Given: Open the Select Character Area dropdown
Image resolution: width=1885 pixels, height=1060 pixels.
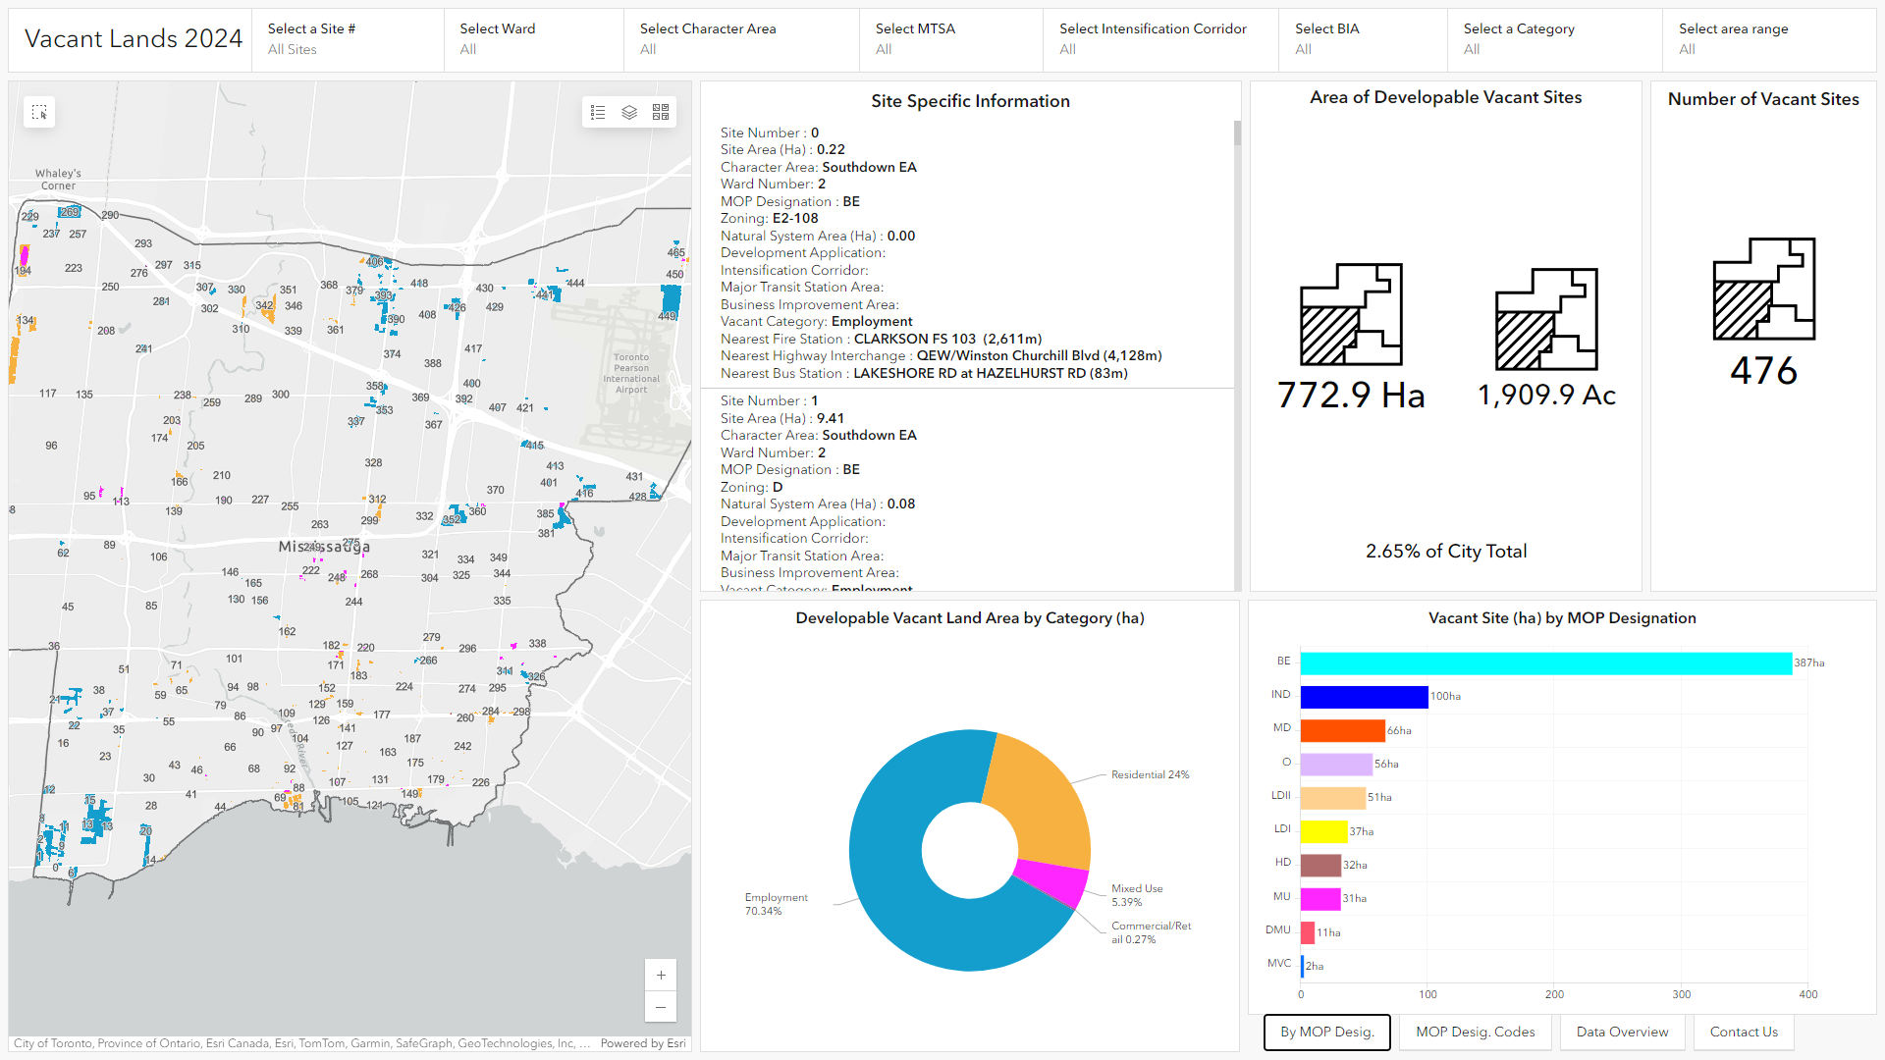Looking at the screenshot, I should 741,39.
